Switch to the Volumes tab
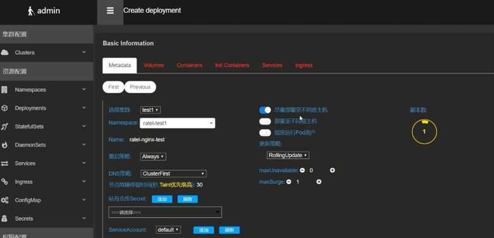Image resolution: width=494 pixels, height=238 pixels. (x=154, y=66)
